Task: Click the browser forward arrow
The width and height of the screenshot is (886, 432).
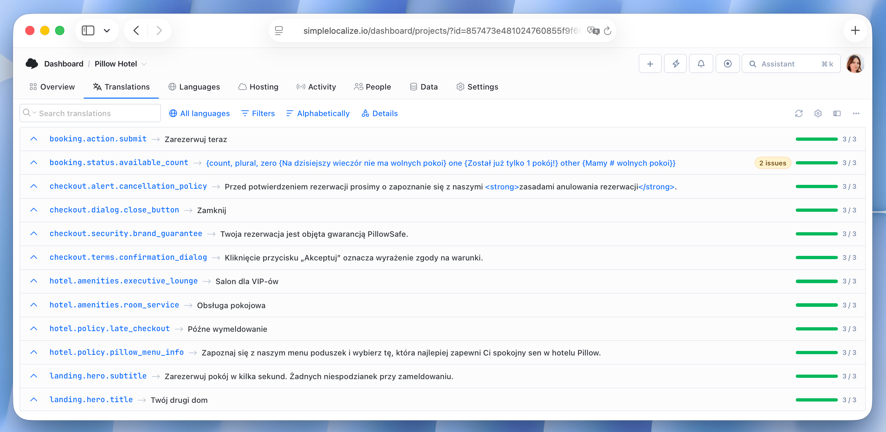Action: point(159,30)
